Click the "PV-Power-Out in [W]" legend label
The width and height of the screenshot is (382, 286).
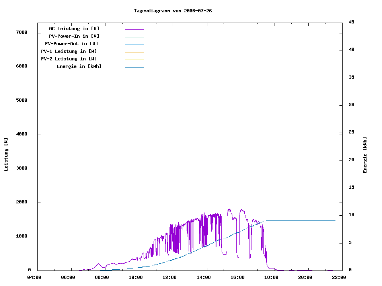point(72,44)
